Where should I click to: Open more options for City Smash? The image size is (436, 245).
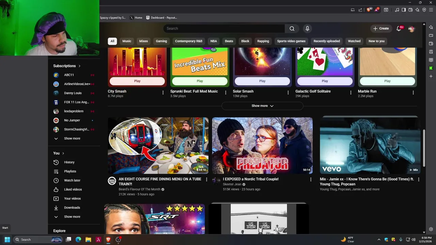click(163, 93)
